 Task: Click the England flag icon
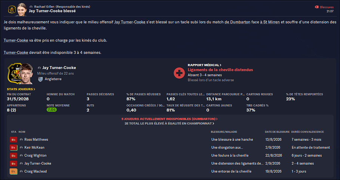coord(41,79)
